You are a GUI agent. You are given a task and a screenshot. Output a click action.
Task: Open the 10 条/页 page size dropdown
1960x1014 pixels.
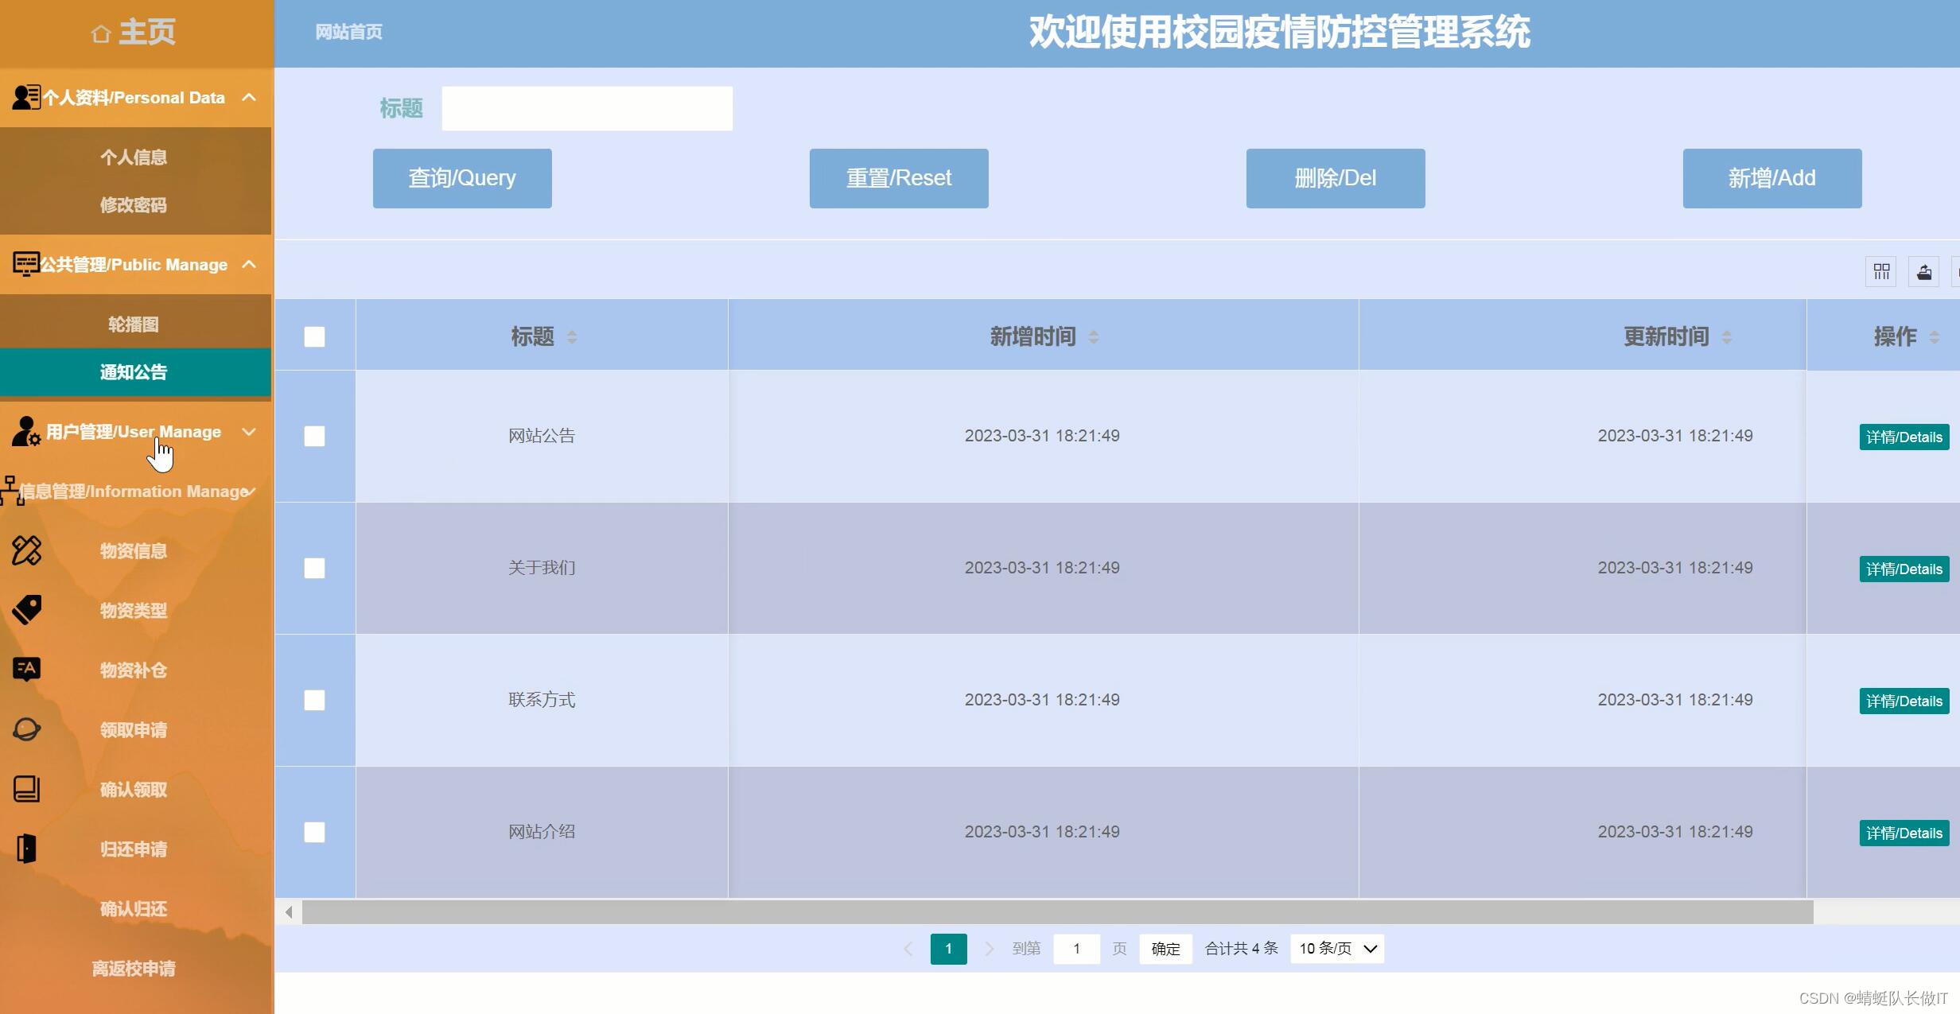(1337, 948)
